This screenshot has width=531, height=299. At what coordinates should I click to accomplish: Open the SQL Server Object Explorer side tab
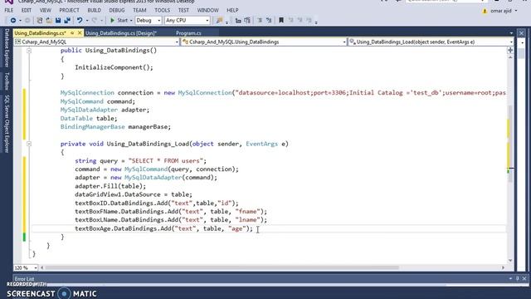(x=7, y=124)
